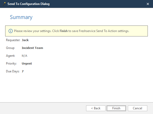Close the Send To Configuration Dialog
153x114 pixels.
click(x=148, y=4)
